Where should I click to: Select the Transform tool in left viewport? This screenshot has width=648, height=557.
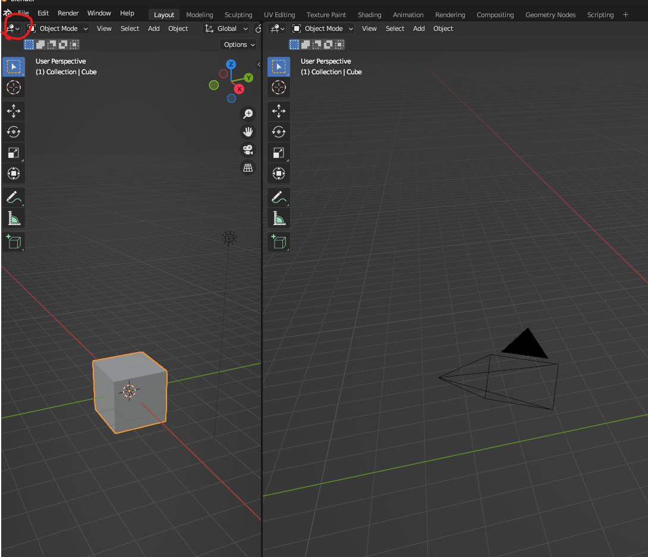pyautogui.click(x=14, y=173)
